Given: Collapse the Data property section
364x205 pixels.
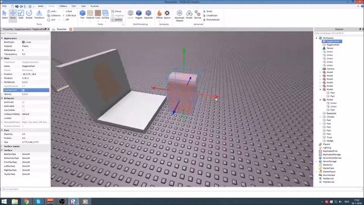Looking at the screenshot, I should (2, 58).
